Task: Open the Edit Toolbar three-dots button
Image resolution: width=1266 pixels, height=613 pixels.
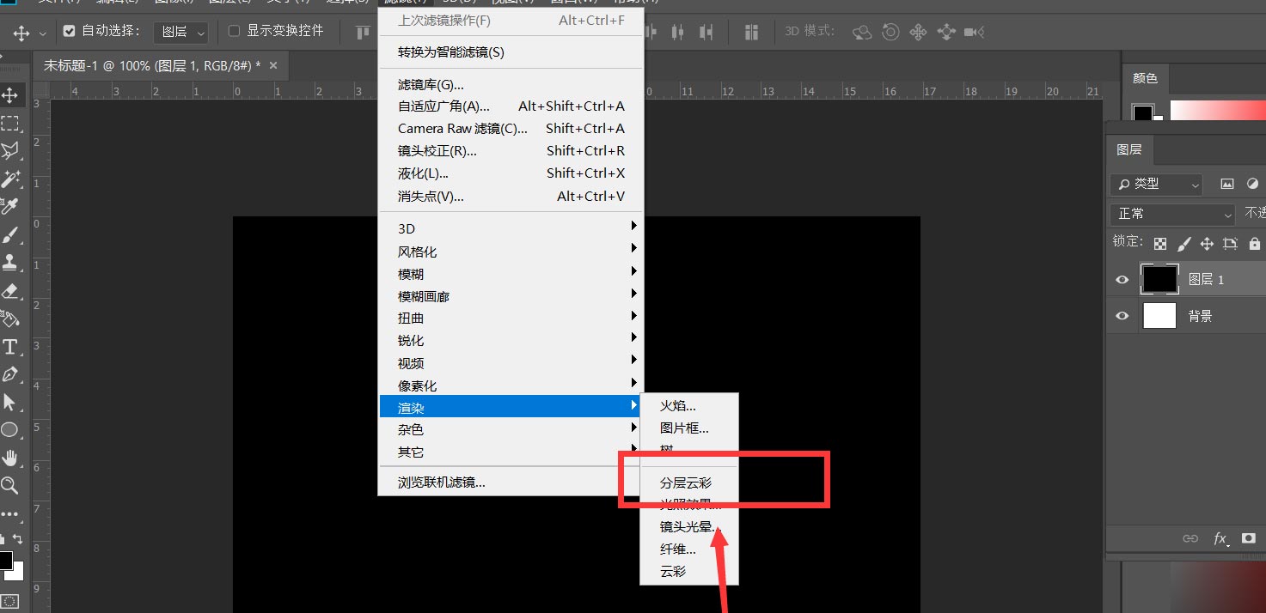Action: [10, 513]
